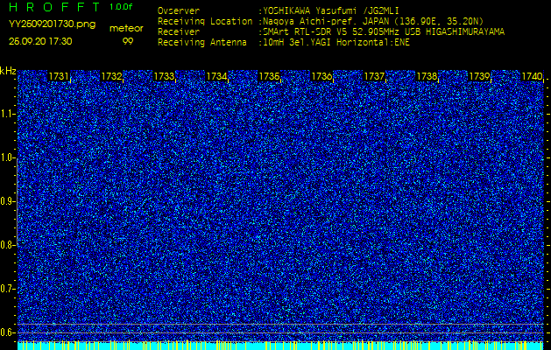The image size is (551, 350).
Task: Click the 0.7 frequency axis label
Action: pyautogui.click(x=7, y=289)
